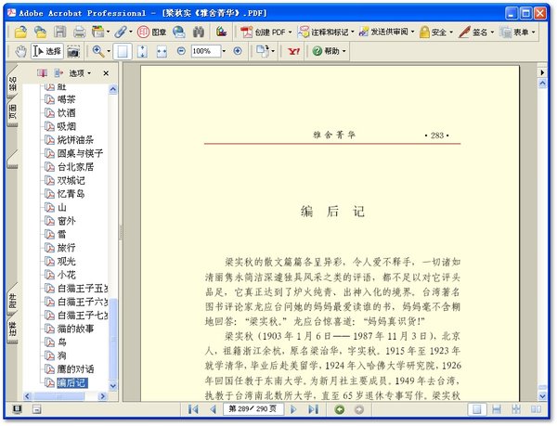
Task: Go to the last page
Action: [314, 409]
